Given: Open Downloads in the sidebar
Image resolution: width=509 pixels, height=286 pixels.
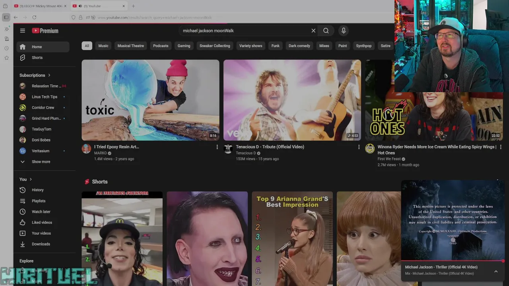Looking at the screenshot, I should coord(43,244).
